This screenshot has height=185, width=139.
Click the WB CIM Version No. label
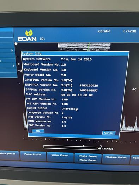click(x=42, y=104)
